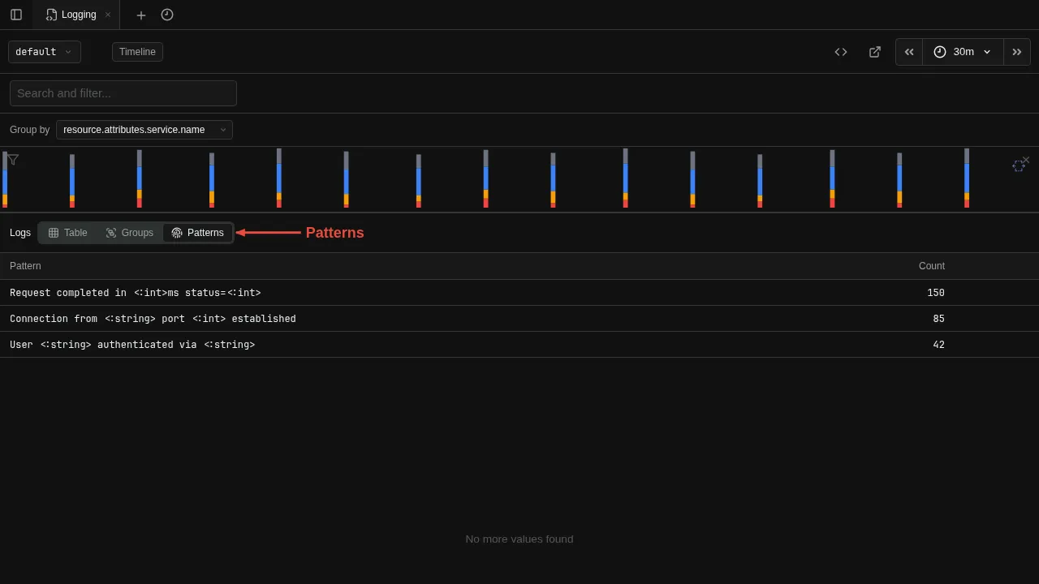The height and width of the screenshot is (584, 1039).
Task: Open the history clock icon
Action: pyautogui.click(x=167, y=15)
